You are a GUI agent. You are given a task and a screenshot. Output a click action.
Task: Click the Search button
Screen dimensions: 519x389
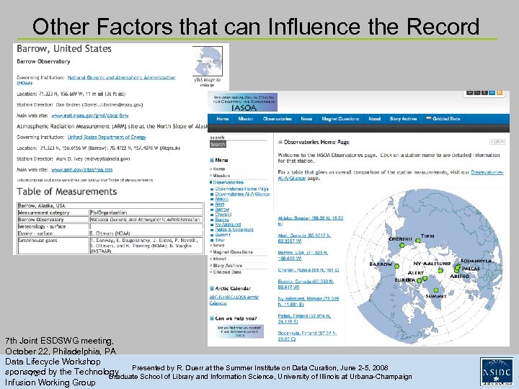click(218, 145)
